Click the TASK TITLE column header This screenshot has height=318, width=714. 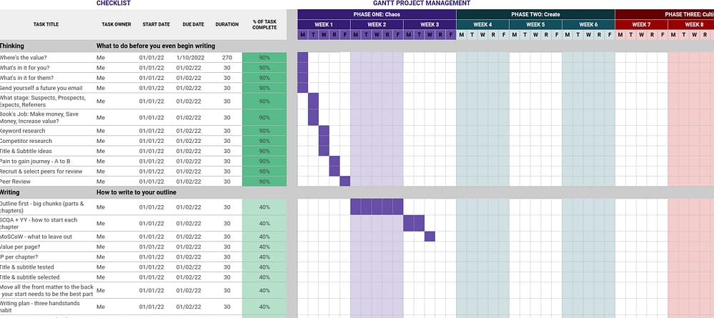click(x=46, y=24)
